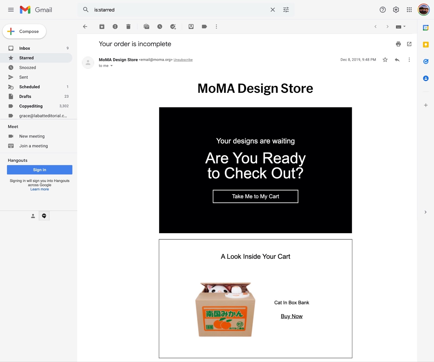
Task: Hide the side panel with the chevron
Action: [x=425, y=212]
